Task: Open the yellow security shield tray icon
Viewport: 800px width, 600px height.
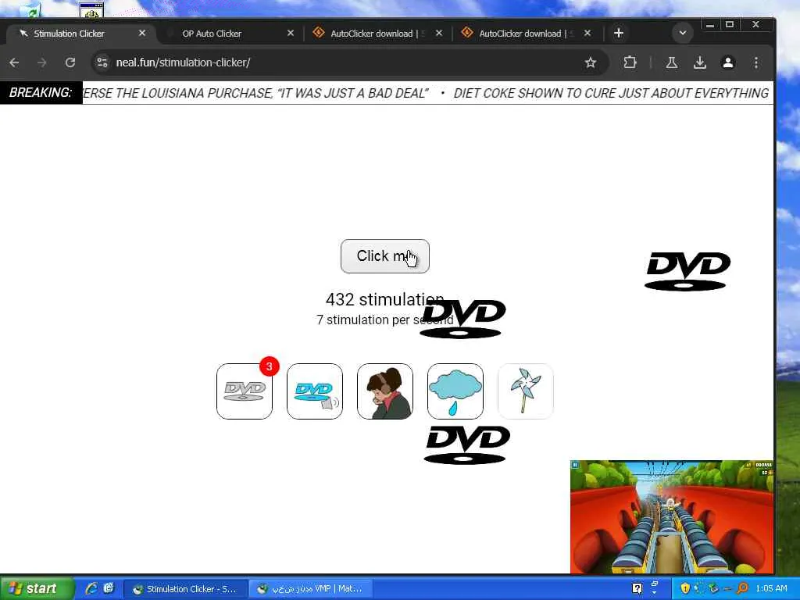Action: (x=684, y=588)
